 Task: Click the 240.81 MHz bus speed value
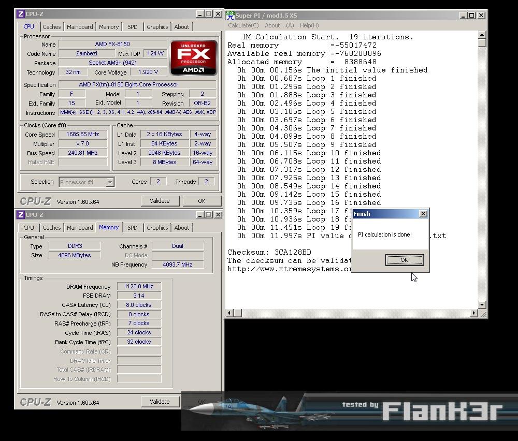click(83, 153)
